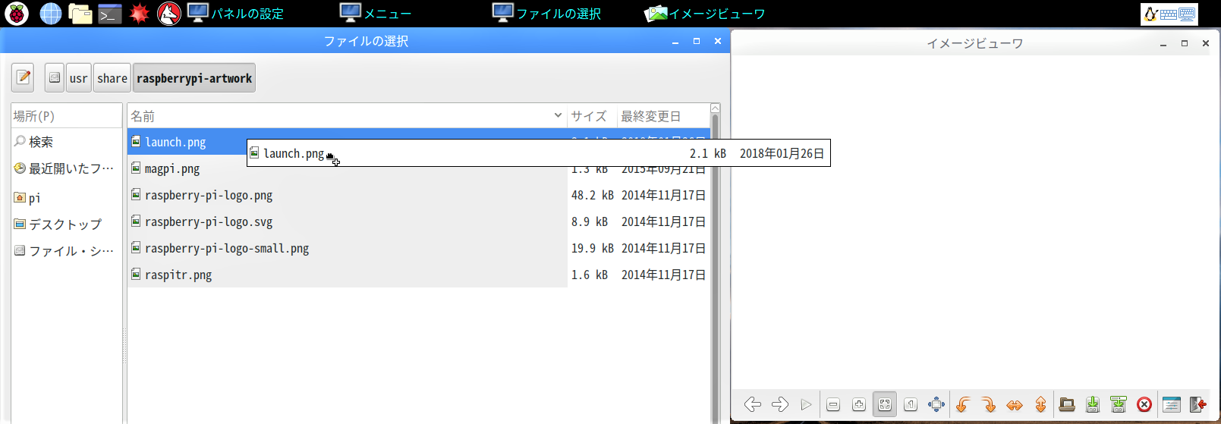
Task: Go to next image in viewer
Action: [779, 404]
